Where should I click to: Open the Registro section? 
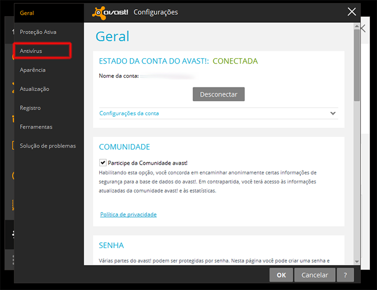point(30,108)
